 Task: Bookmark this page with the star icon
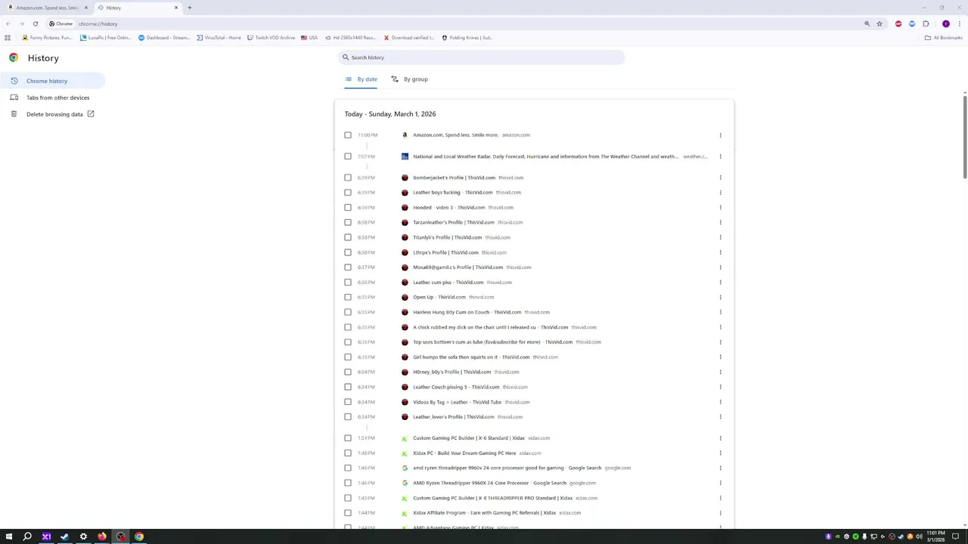pyautogui.click(x=880, y=23)
